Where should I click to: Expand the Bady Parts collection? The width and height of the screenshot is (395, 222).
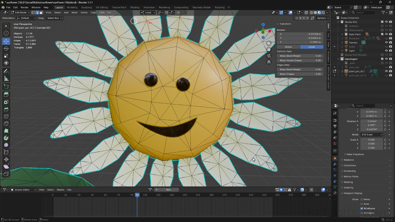[342, 34]
